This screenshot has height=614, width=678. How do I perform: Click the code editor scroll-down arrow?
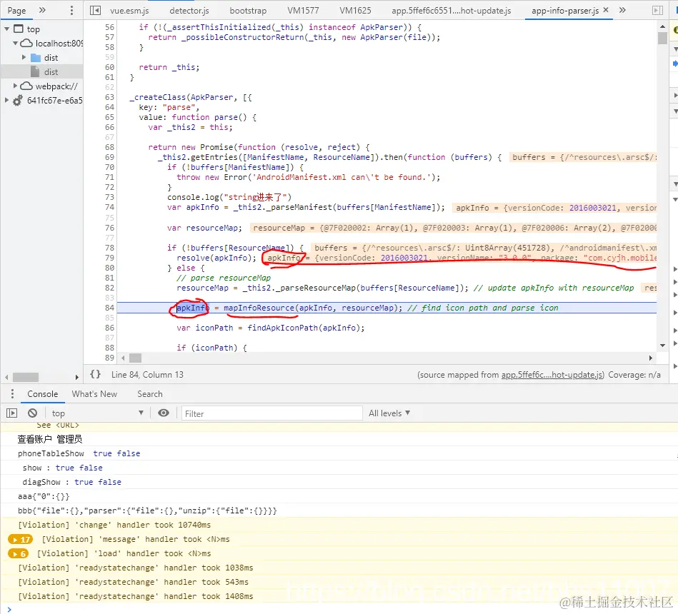coord(662,346)
